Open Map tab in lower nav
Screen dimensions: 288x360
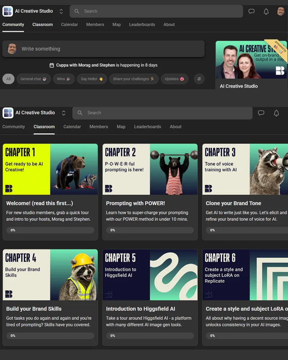[x=121, y=127]
